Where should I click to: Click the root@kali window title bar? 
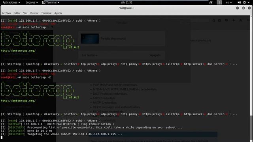coord(126,8)
